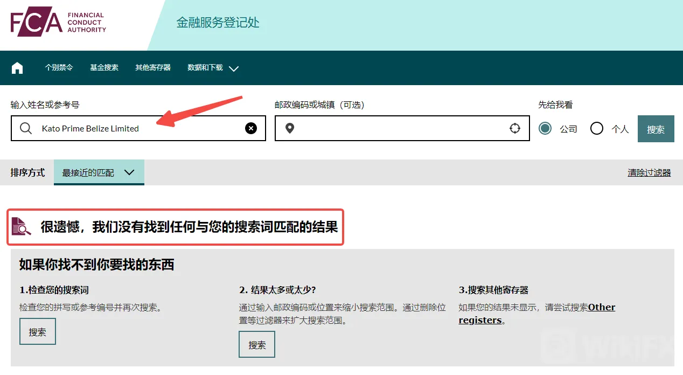Viewport: 683px width, 375px height.
Task: Focus the postcode or town field
Action: point(402,128)
